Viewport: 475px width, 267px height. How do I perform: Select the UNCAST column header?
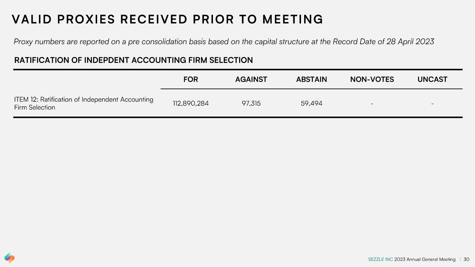tap(432, 80)
